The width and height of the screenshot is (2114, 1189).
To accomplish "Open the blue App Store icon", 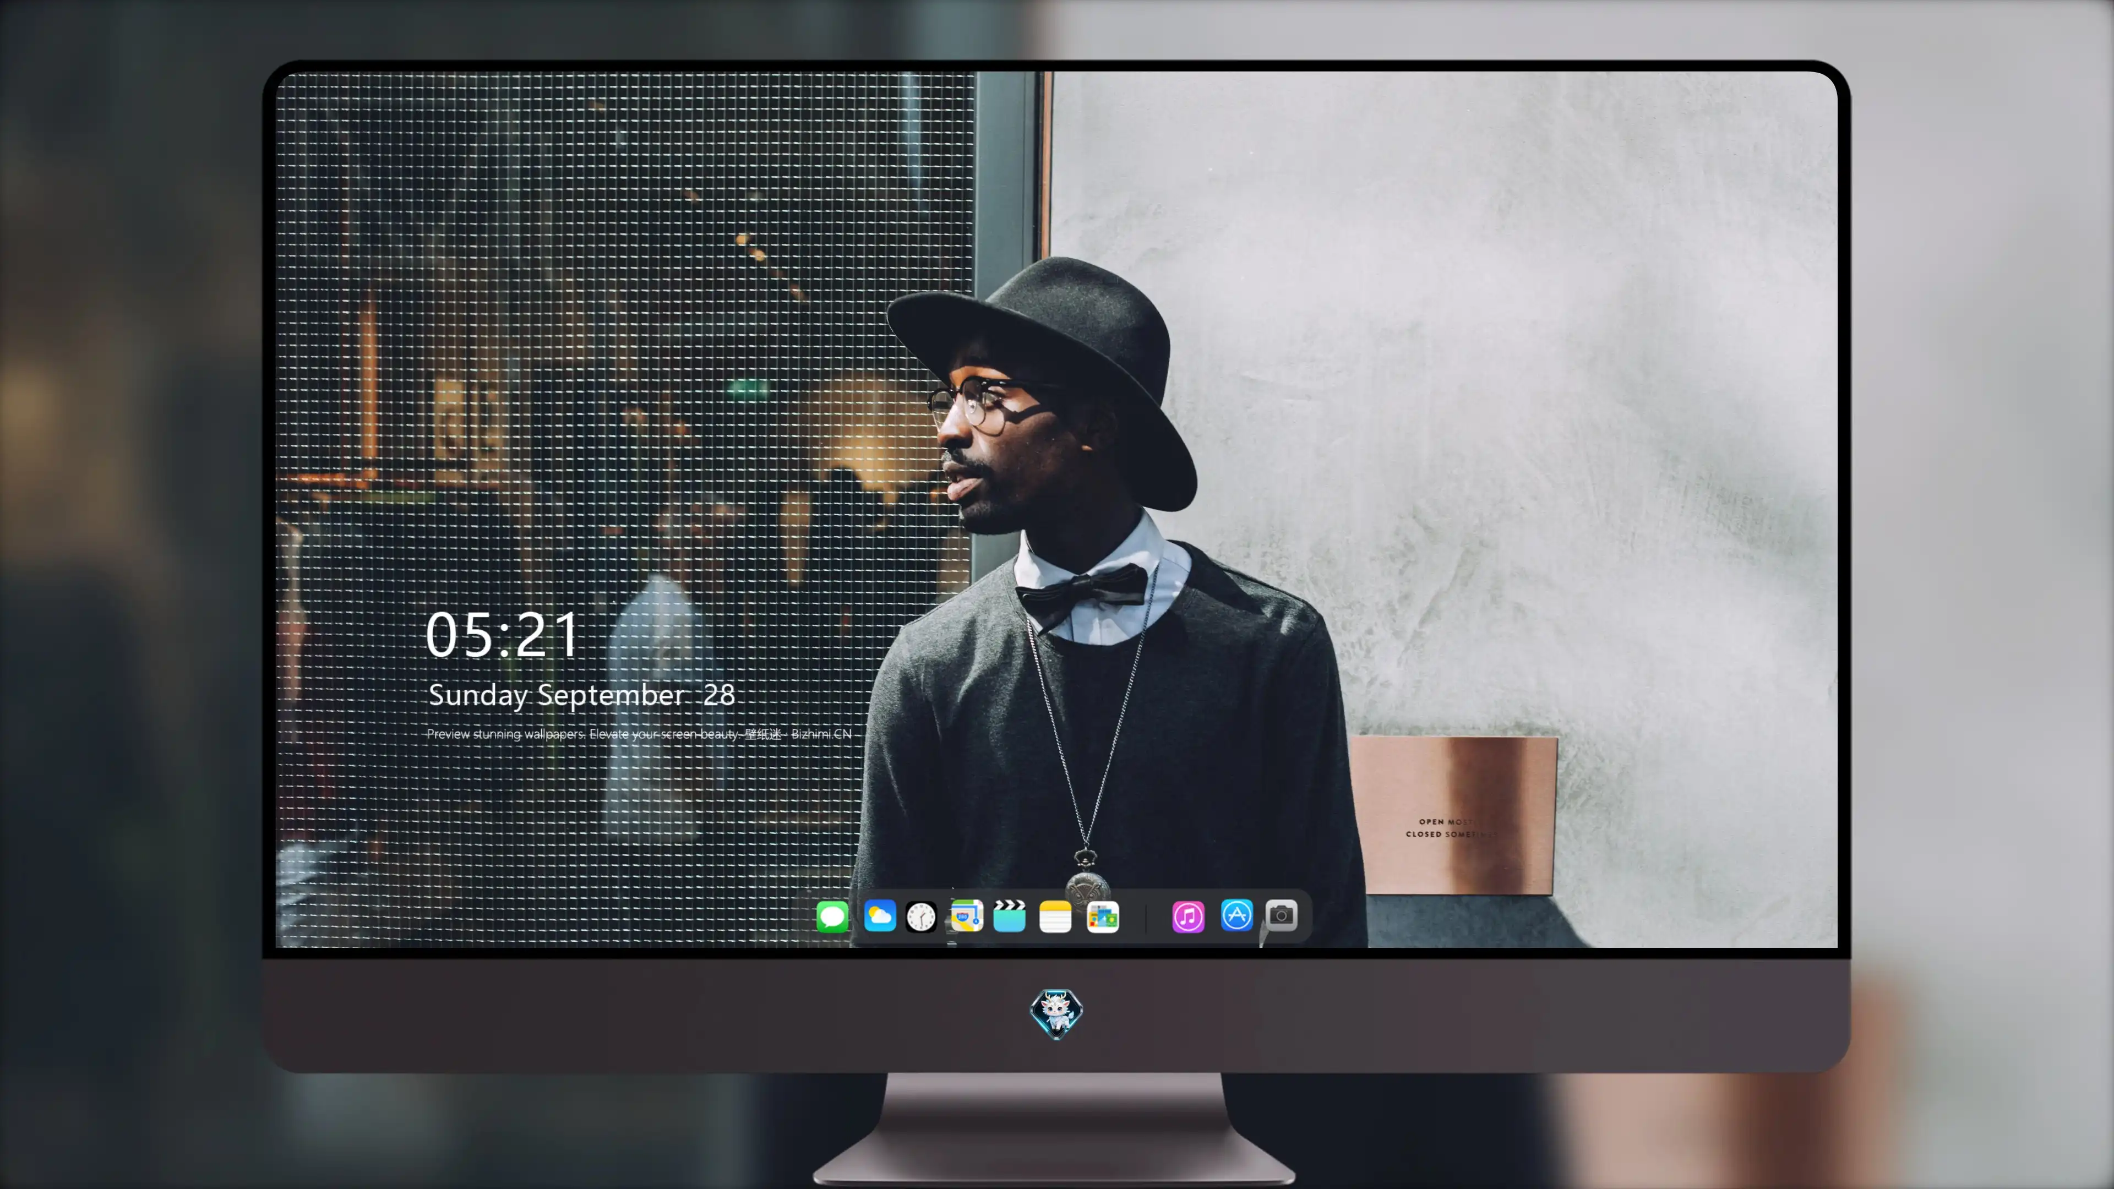I will click(x=1236, y=915).
